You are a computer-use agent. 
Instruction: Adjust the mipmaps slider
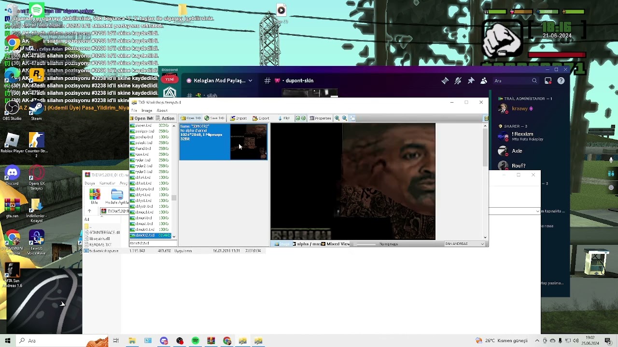tap(366, 244)
